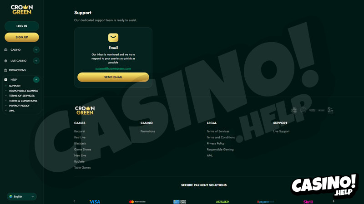Image resolution: width=364 pixels, height=204 pixels.
Task: Click next arrow on payment carousel
Action: (x=334, y=201)
